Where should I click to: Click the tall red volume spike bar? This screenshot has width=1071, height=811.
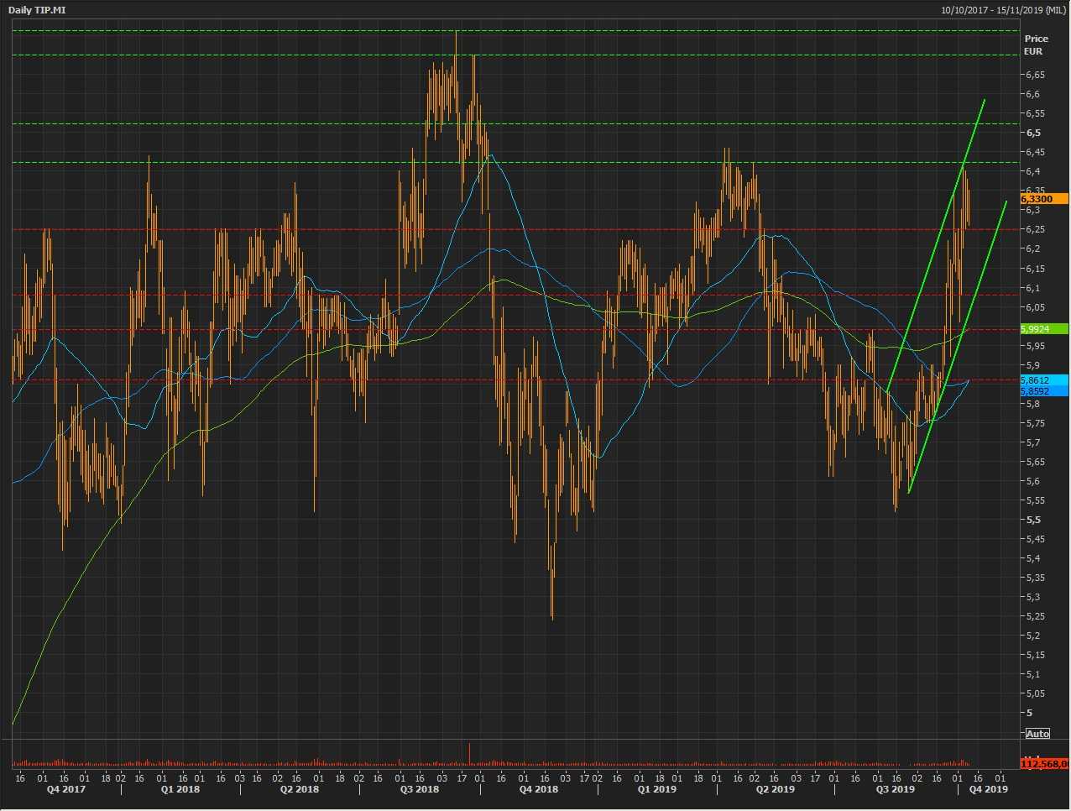click(469, 753)
